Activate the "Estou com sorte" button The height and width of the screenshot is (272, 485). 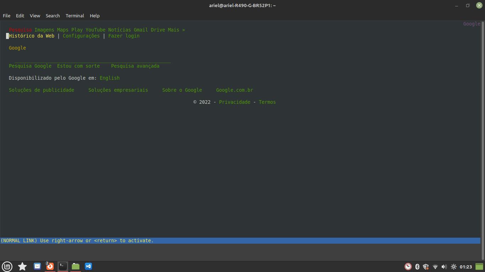(x=78, y=66)
